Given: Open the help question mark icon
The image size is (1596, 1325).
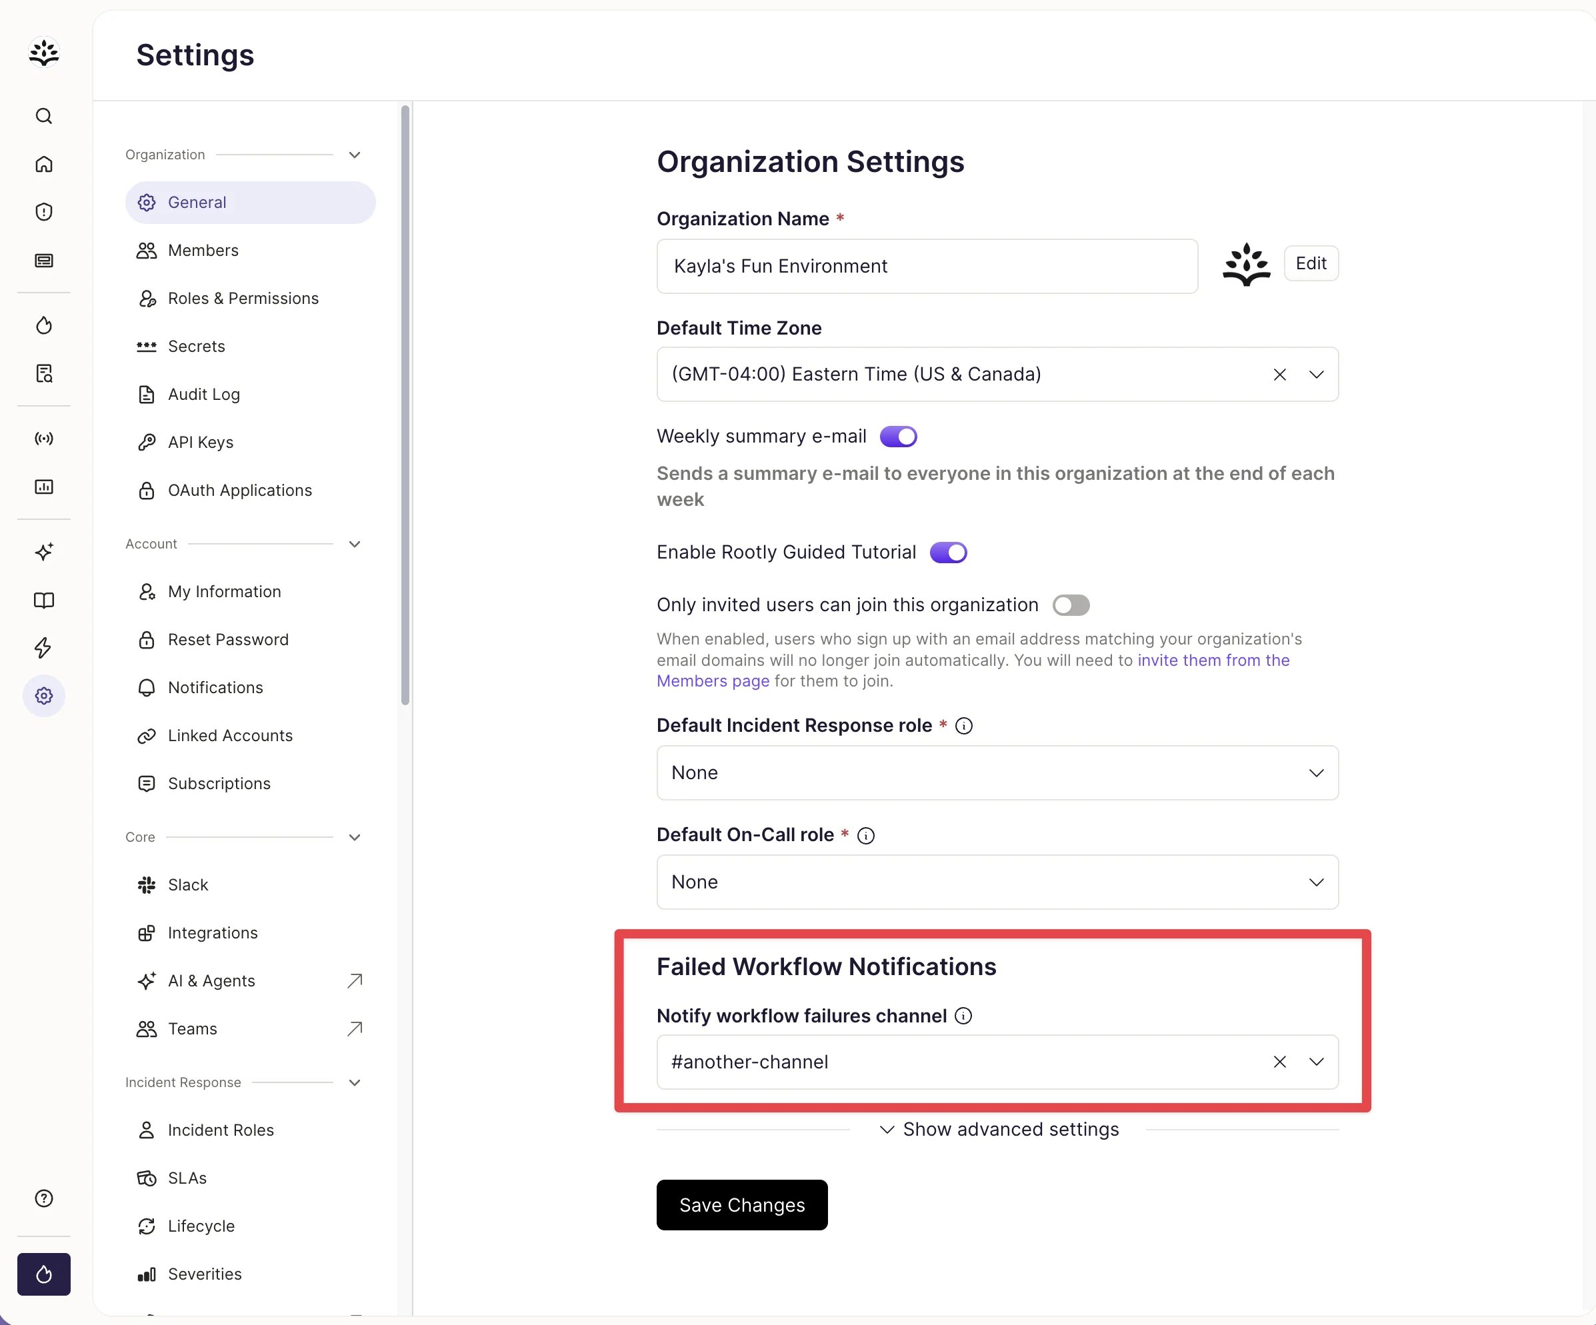Looking at the screenshot, I should click(x=44, y=1198).
